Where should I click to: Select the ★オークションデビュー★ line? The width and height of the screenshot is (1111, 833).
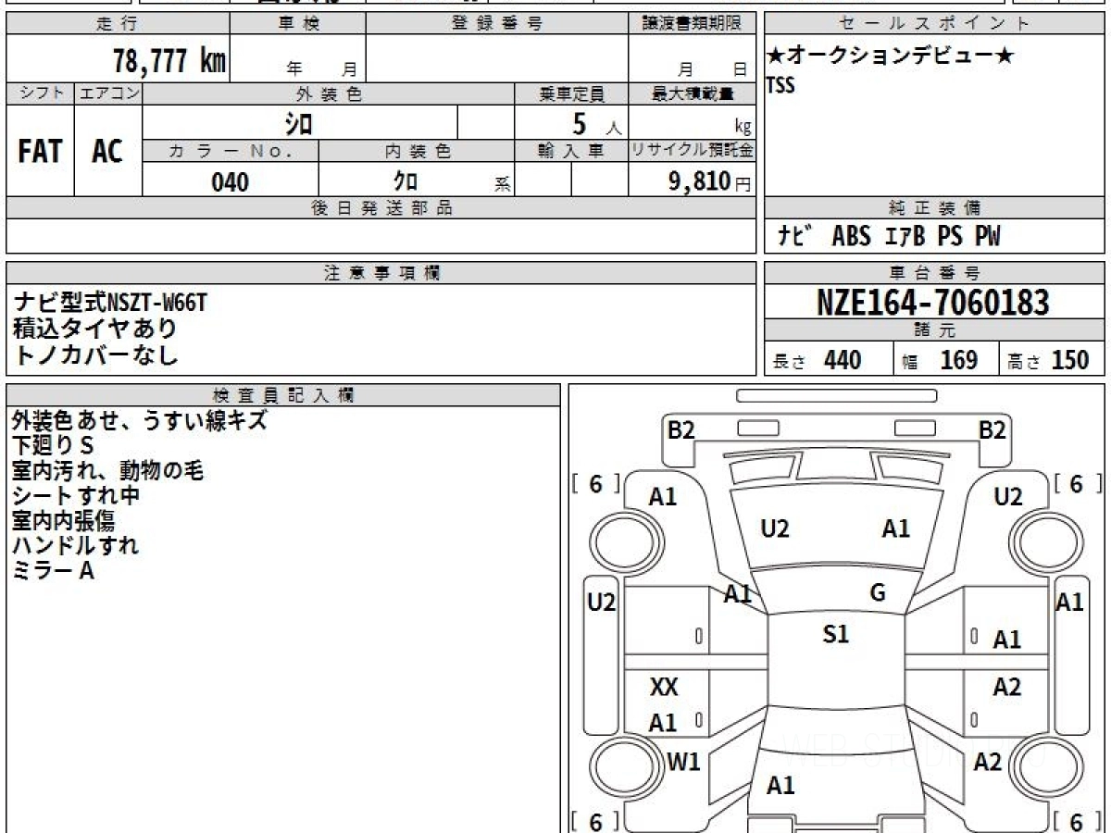tap(890, 56)
